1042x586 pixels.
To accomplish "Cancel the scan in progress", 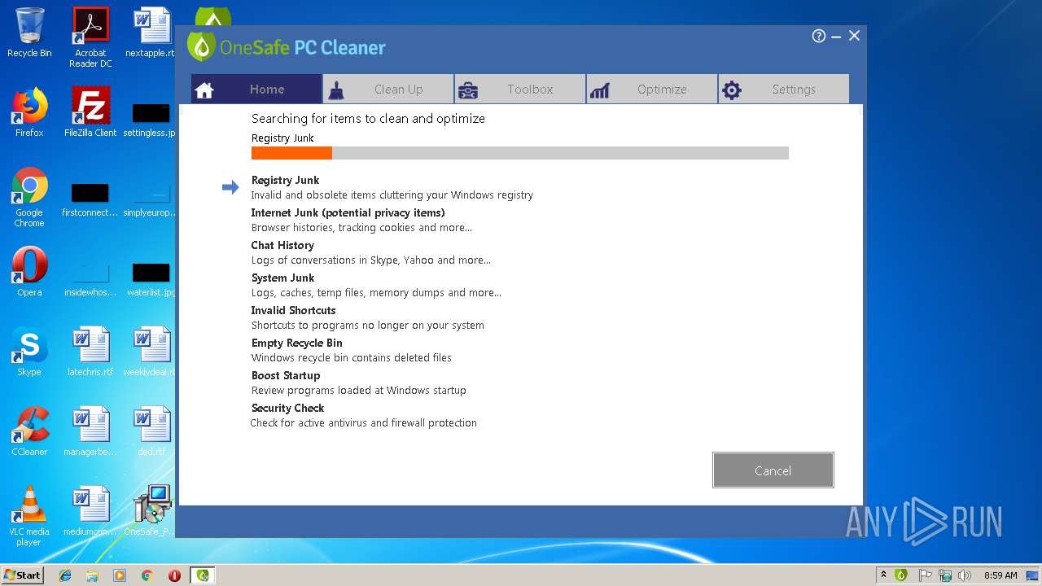I will click(773, 470).
